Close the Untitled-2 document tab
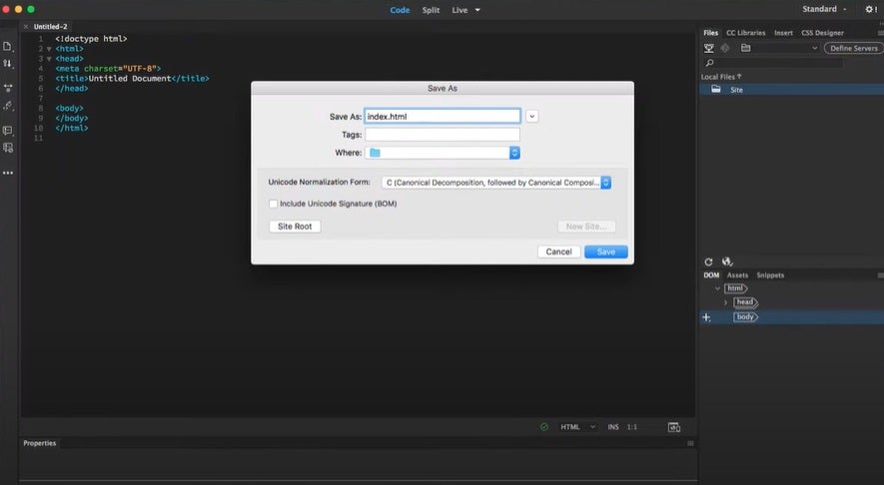Screen dimensions: 884x485 click(x=26, y=27)
